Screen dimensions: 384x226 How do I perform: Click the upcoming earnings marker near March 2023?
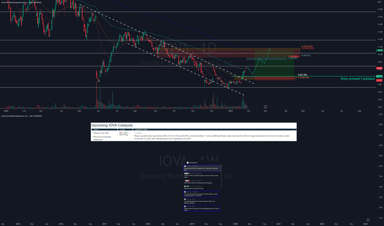point(265,107)
